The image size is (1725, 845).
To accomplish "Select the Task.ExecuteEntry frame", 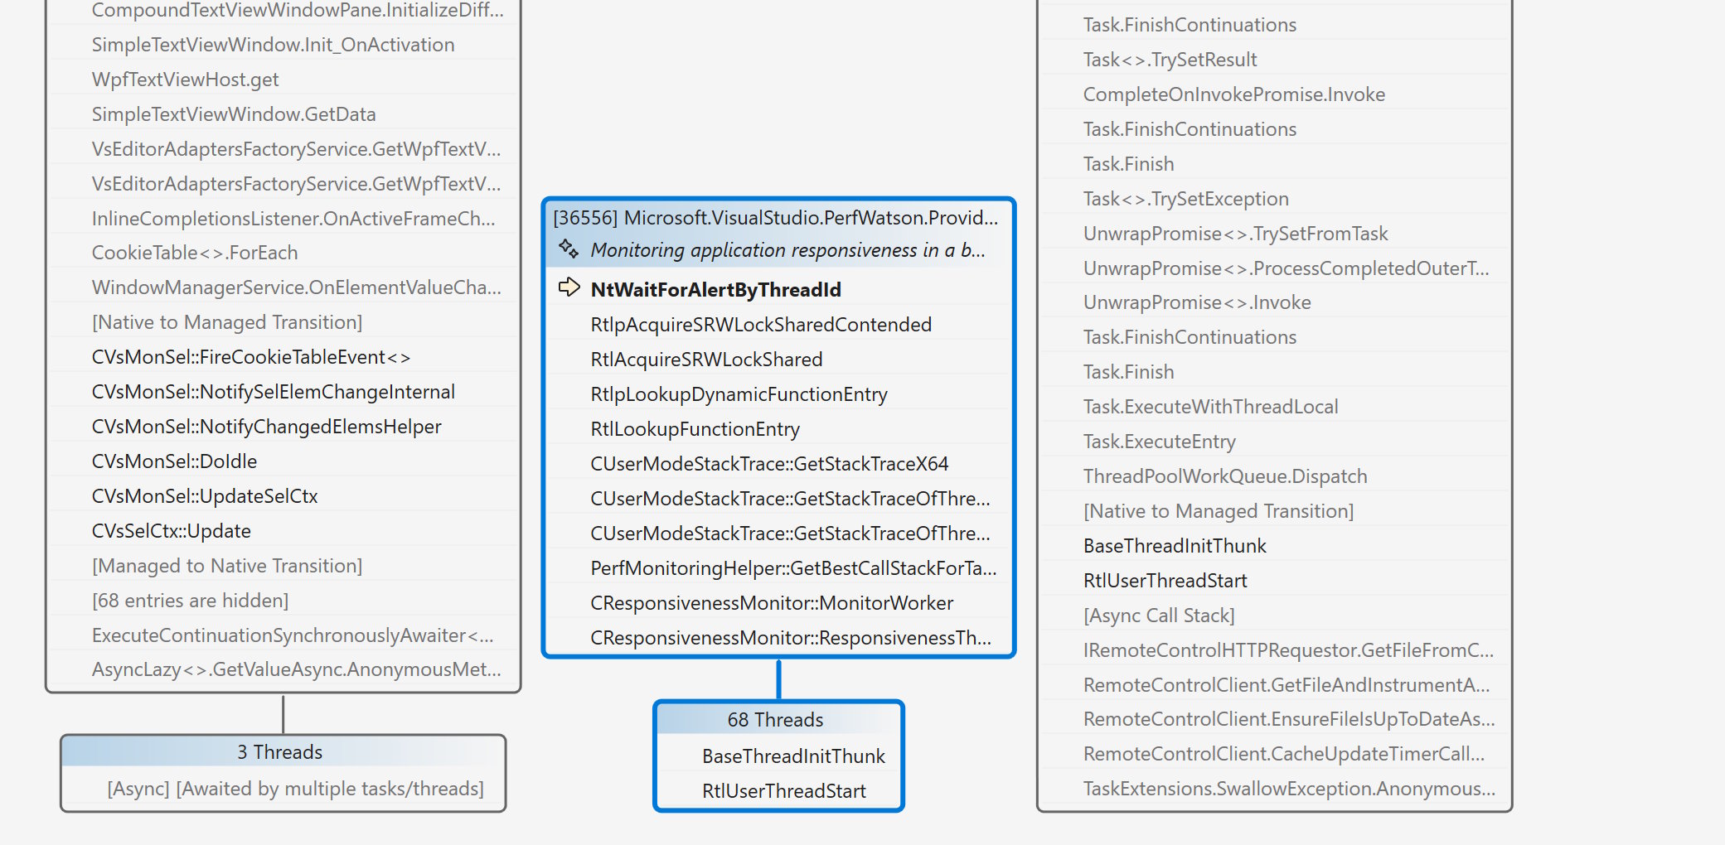I will pyautogui.click(x=1158, y=442).
